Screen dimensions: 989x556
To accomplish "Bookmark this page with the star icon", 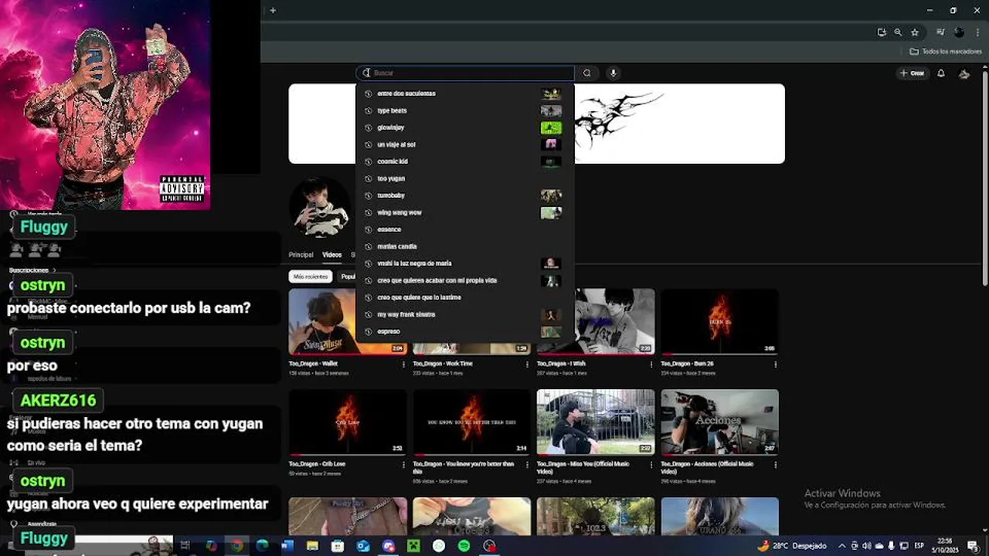I will point(915,32).
